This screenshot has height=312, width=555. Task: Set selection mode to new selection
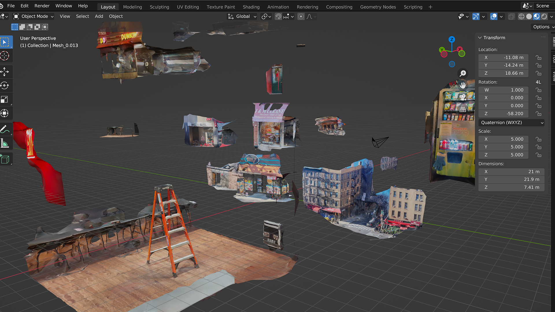[14, 27]
